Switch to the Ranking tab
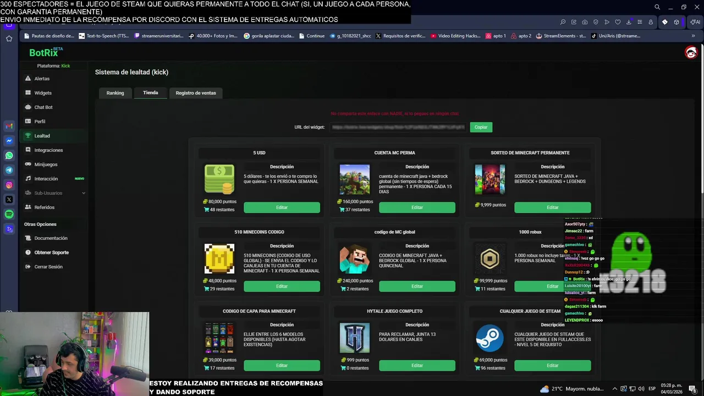Image resolution: width=704 pixels, height=396 pixels. coord(115,93)
